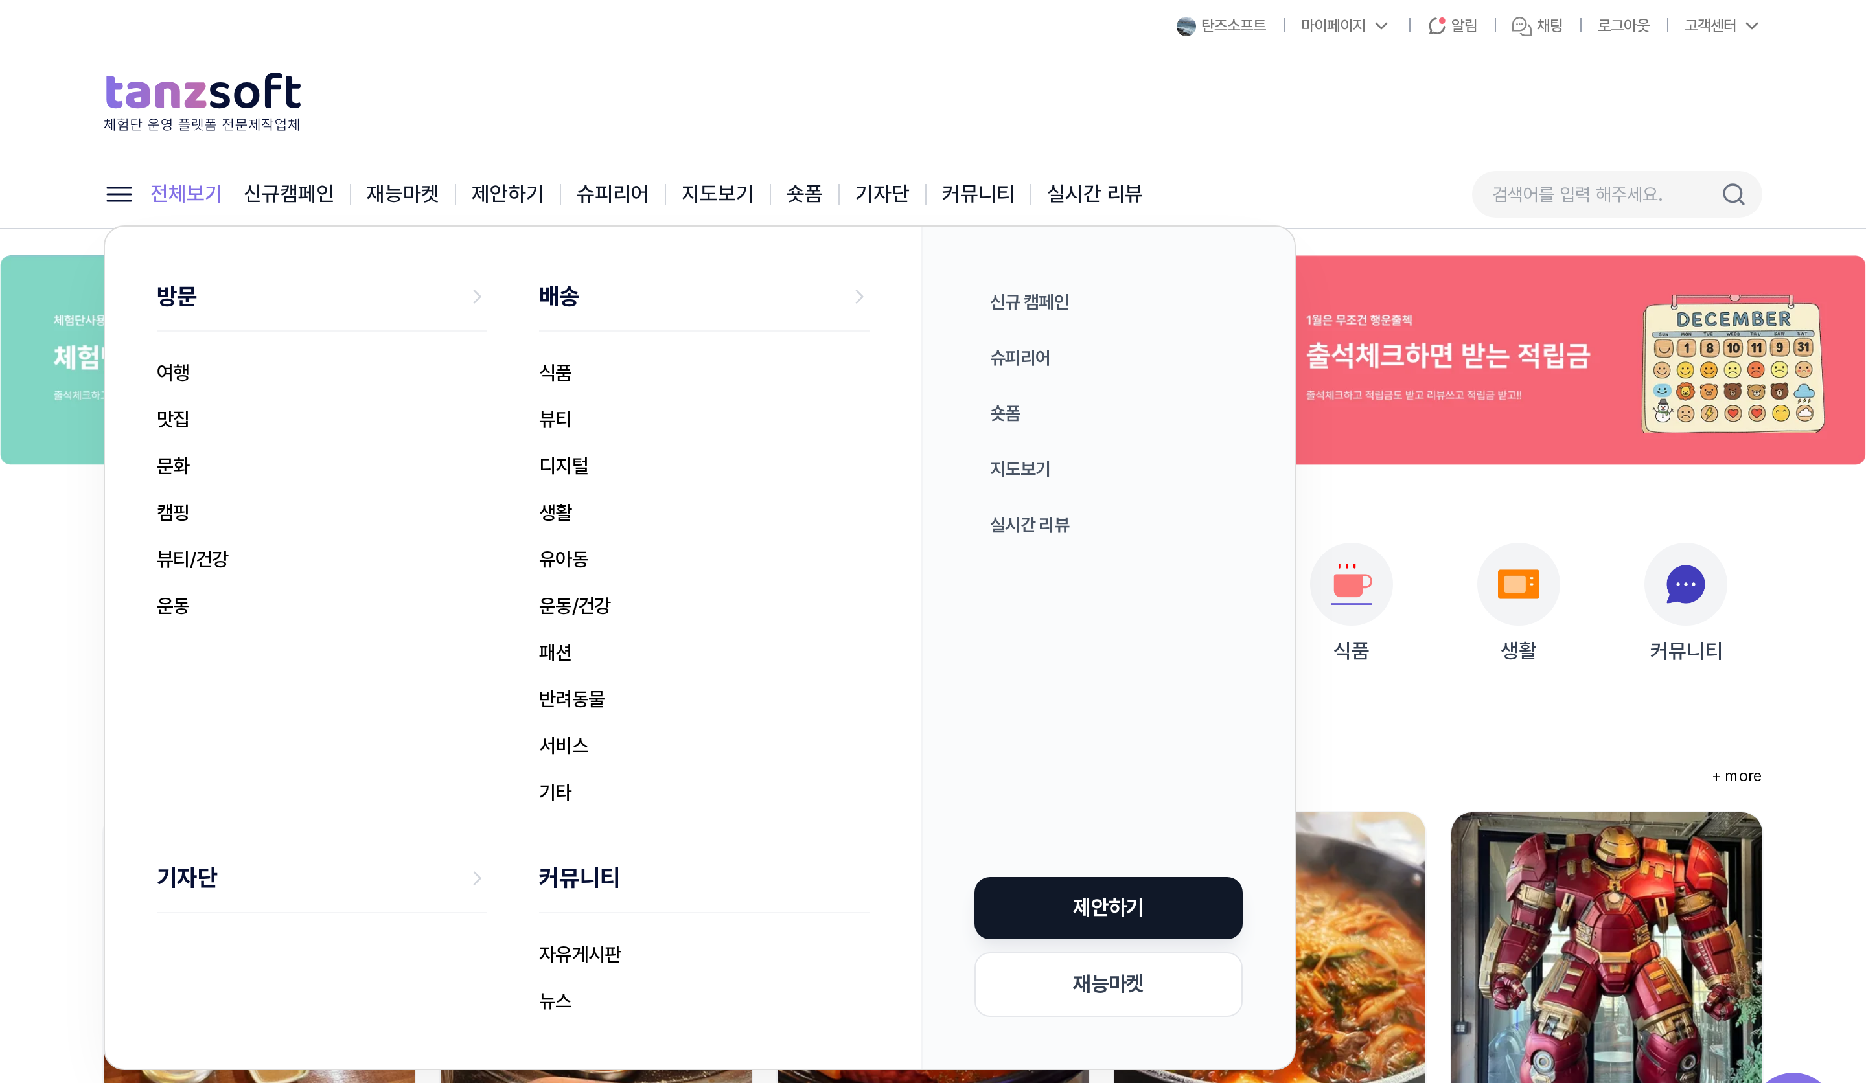Click 실시간 리뷰 in side panel
Viewport: 1866px width, 1083px height.
[1030, 525]
